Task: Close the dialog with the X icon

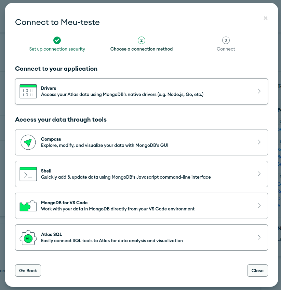Action: coord(266,18)
